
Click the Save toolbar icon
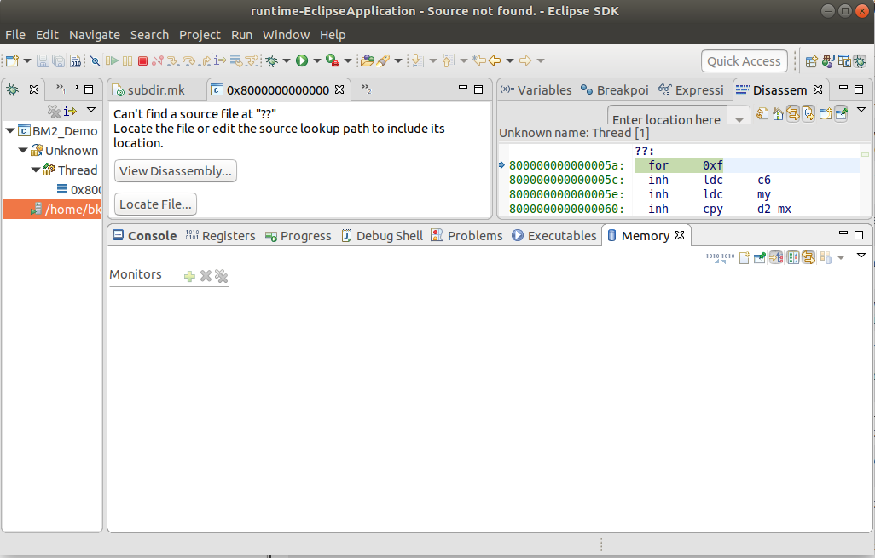43,60
